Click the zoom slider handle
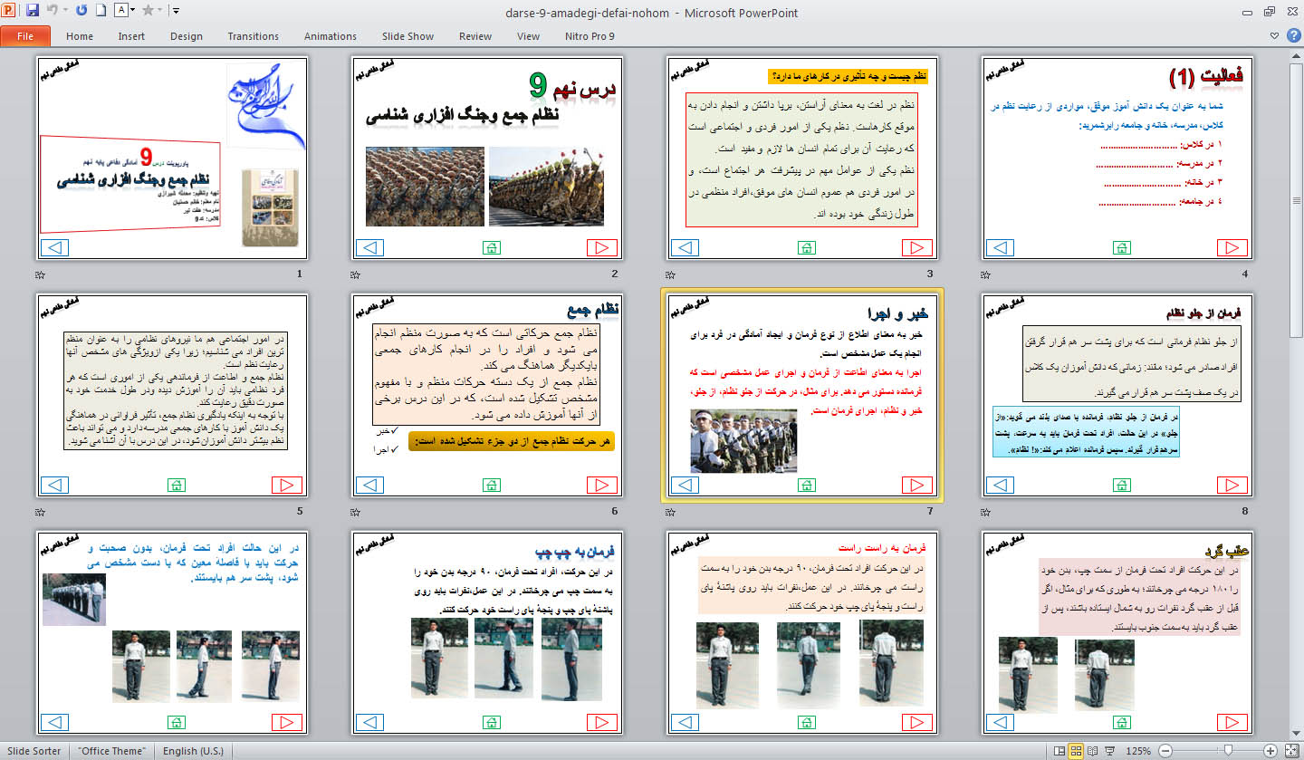 click(x=1228, y=751)
